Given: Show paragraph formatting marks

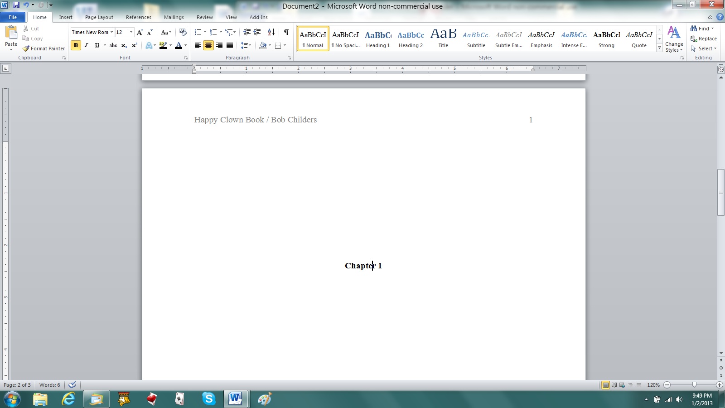Looking at the screenshot, I should pyautogui.click(x=285, y=32).
